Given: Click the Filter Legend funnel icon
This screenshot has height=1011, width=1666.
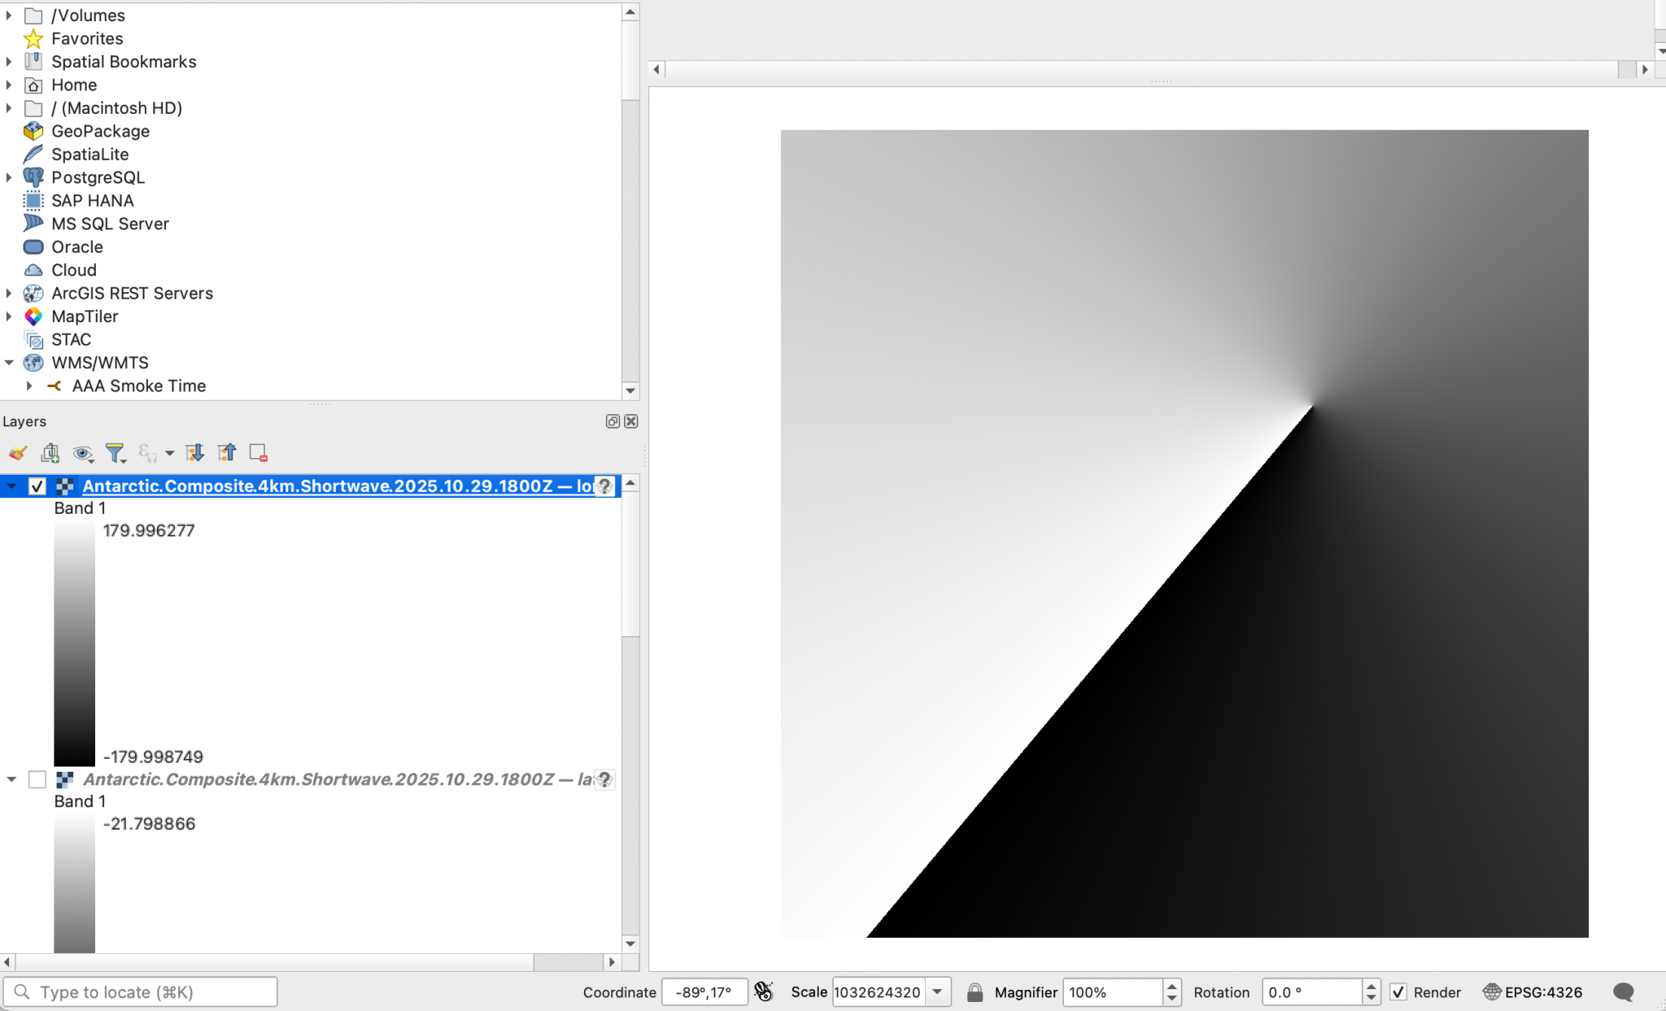Looking at the screenshot, I should [115, 453].
